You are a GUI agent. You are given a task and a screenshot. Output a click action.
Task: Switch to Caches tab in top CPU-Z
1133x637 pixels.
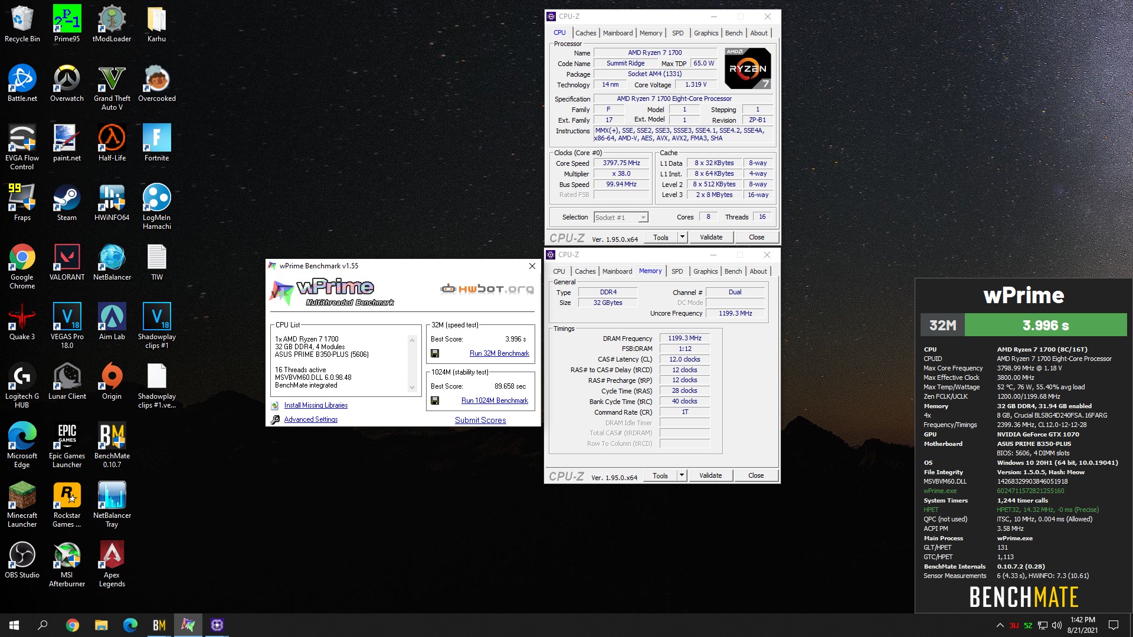(x=585, y=33)
